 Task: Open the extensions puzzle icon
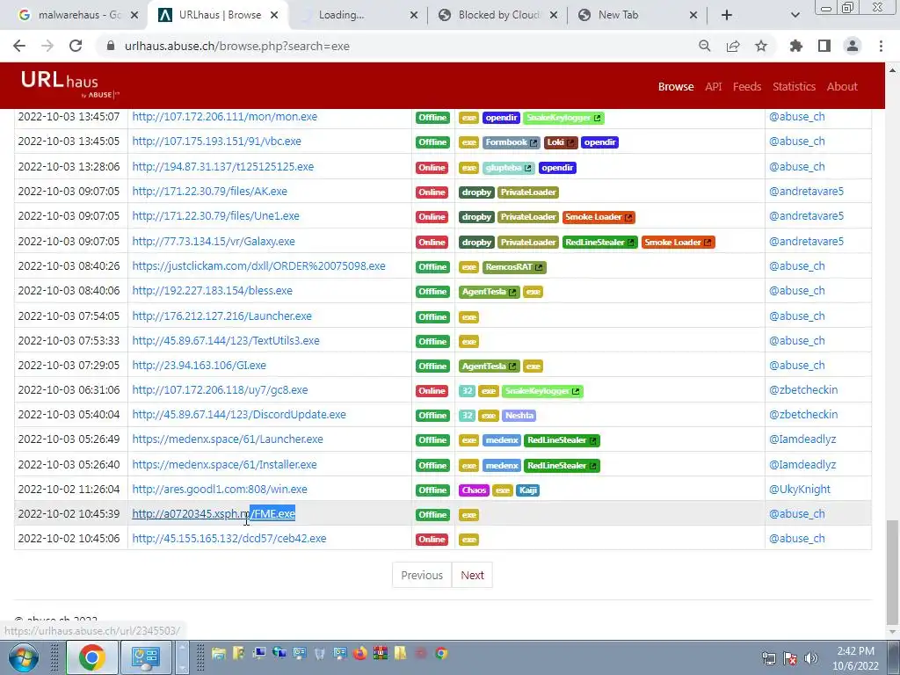tap(796, 46)
